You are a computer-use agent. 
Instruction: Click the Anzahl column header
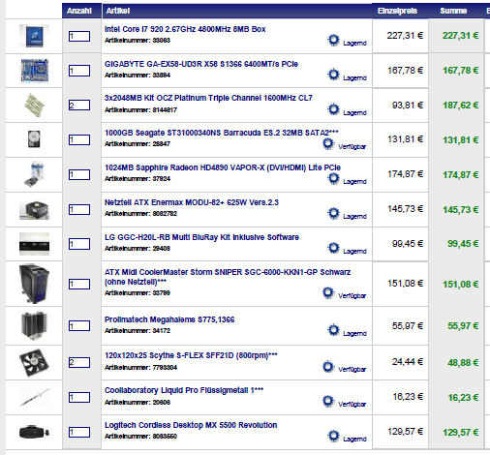pyautogui.click(x=81, y=11)
